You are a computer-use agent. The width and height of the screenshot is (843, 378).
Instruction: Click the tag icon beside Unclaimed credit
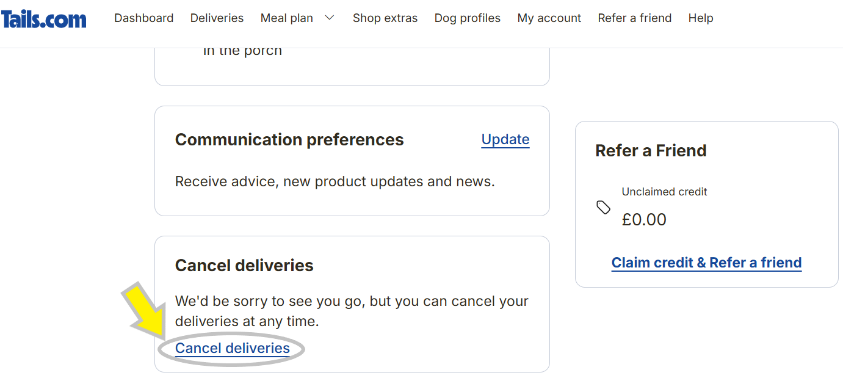(x=603, y=208)
